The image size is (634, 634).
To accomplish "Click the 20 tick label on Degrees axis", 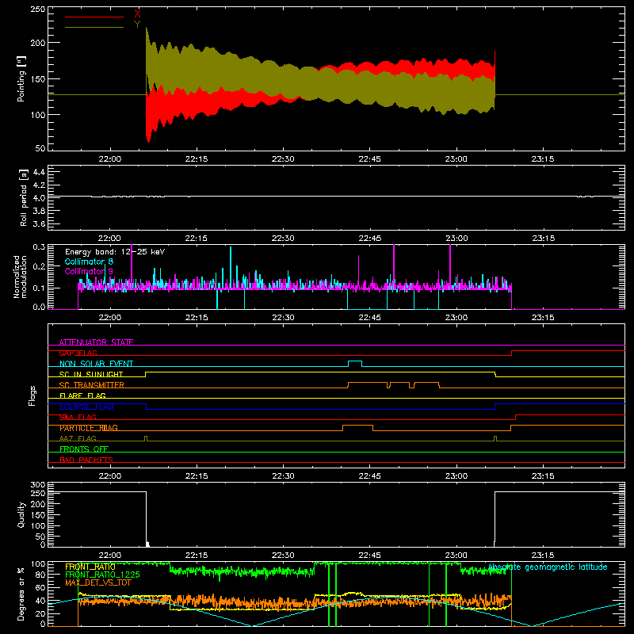I will [x=40, y=613].
